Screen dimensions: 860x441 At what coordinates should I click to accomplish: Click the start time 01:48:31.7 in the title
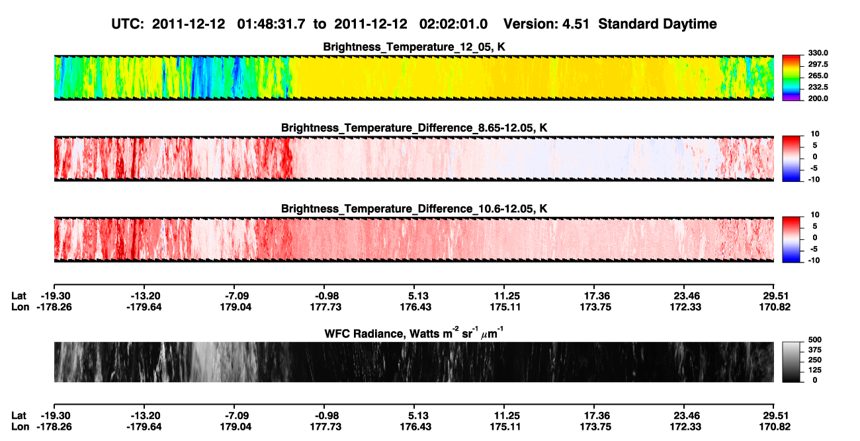pos(268,24)
